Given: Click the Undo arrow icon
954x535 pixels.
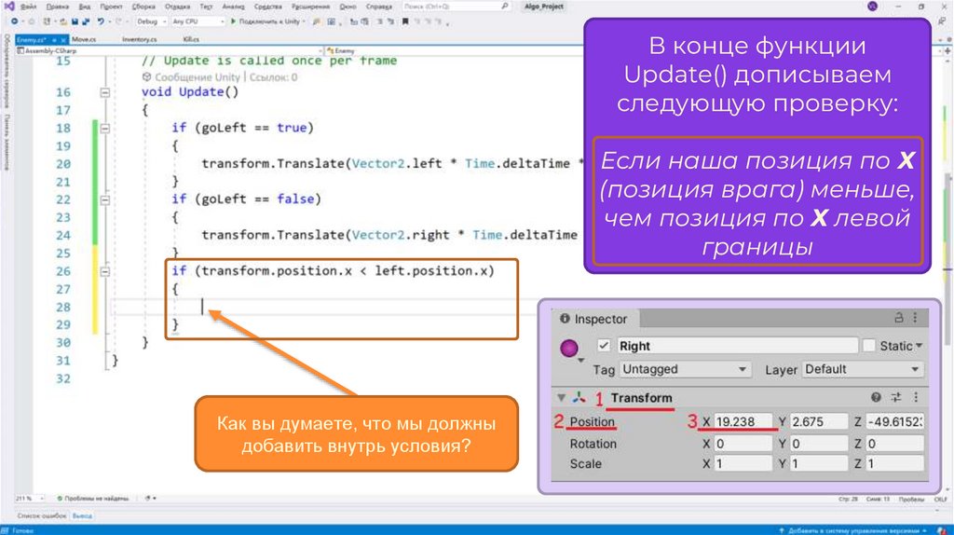Looking at the screenshot, I should [101, 21].
